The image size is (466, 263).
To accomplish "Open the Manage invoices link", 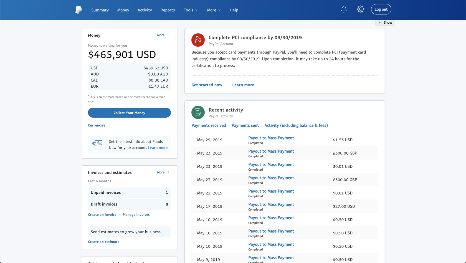I will click(x=136, y=215).
